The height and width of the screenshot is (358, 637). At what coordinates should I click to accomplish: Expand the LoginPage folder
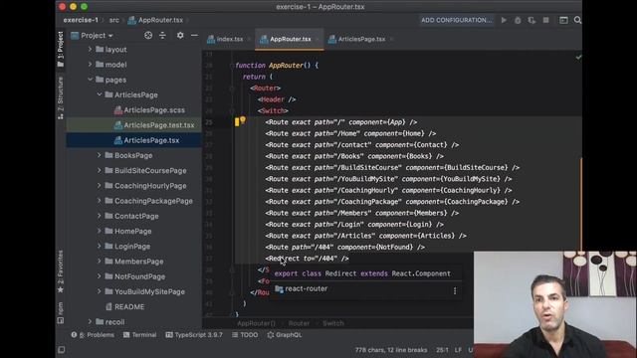click(100, 246)
